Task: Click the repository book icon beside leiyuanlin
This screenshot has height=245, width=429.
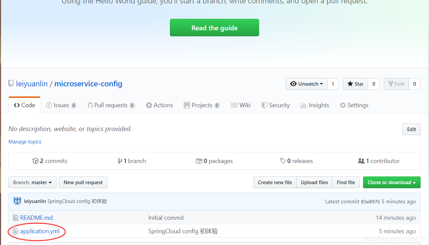Action: click(x=11, y=83)
